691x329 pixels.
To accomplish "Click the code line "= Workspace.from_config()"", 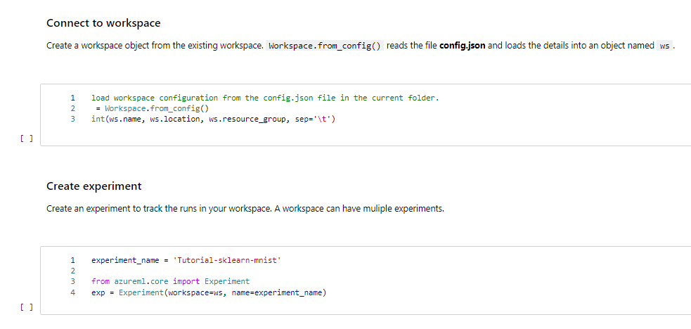I will [x=152, y=108].
